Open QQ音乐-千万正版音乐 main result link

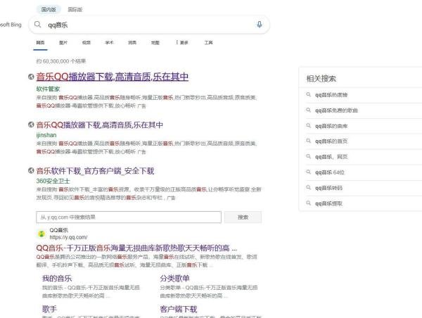(x=136, y=248)
